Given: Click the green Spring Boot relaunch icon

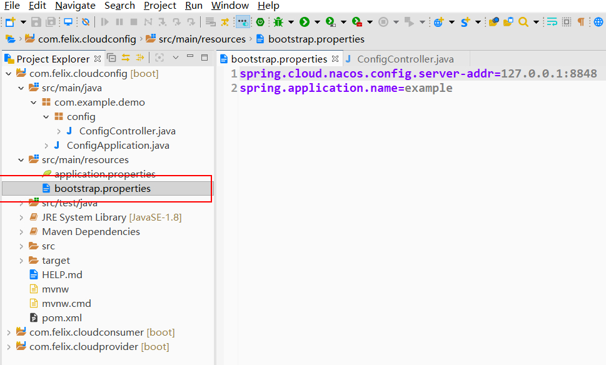Looking at the screenshot, I should click(260, 22).
